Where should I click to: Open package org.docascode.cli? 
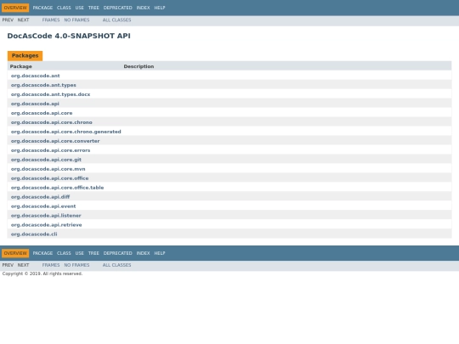[34, 234]
